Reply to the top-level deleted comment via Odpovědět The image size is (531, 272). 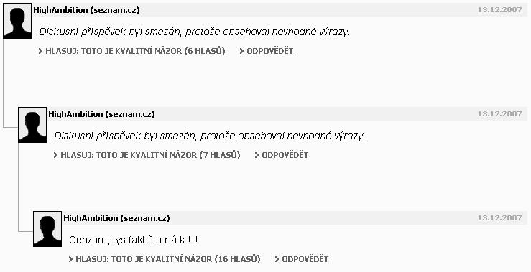click(x=270, y=51)
